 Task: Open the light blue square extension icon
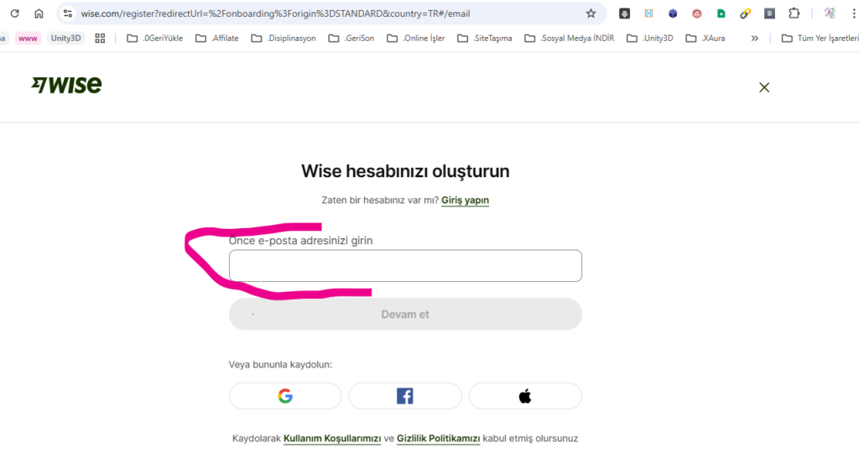pos(648,13)
